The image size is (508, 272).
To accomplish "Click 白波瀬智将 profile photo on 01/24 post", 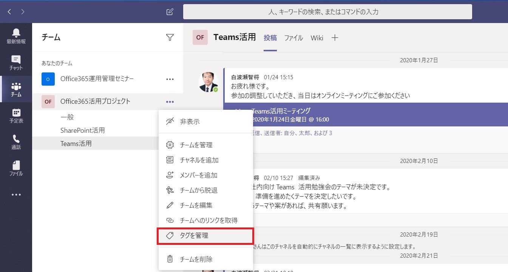I will click(x=208, y=82).
